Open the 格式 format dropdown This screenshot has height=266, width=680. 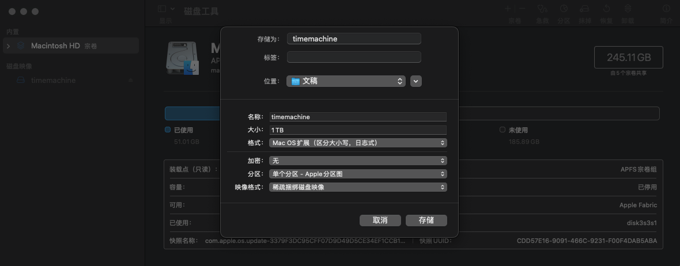pos(358,143)
